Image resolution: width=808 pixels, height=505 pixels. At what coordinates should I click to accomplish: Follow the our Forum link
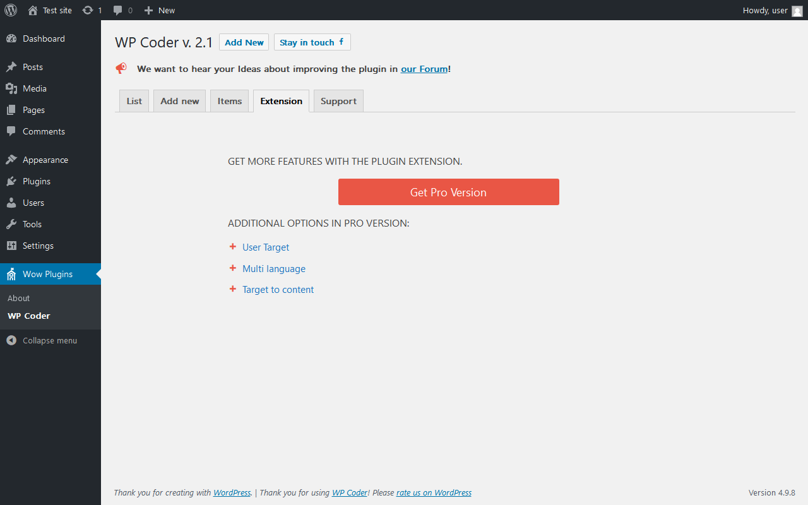tap(424, 69)
